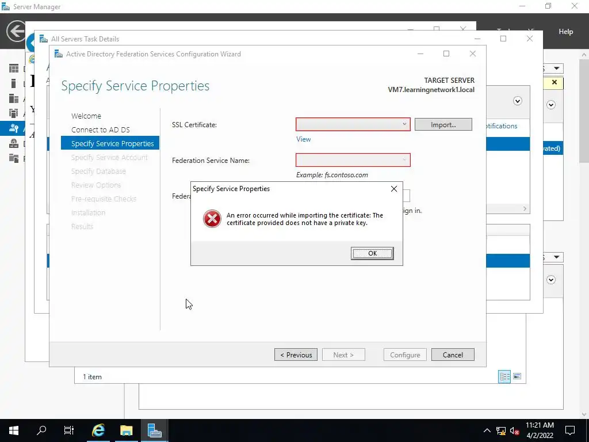Click the Configure button
This screenshot has width=589, height=442.
point(405,355)
